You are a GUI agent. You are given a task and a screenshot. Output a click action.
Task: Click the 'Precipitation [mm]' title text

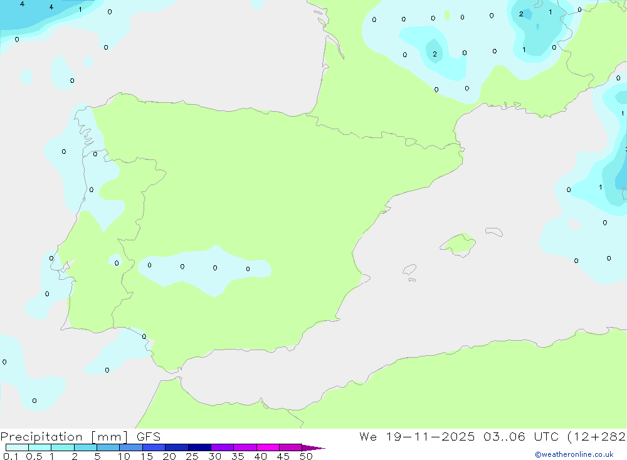tap(65, 436)
